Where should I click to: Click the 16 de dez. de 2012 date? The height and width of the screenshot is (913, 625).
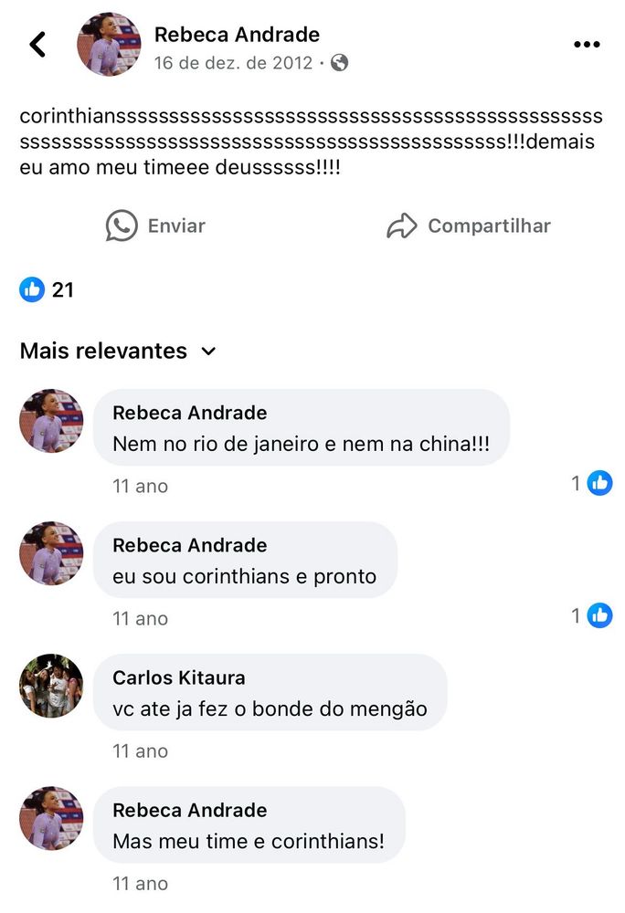pyautogui.click(x=234, y=63)
